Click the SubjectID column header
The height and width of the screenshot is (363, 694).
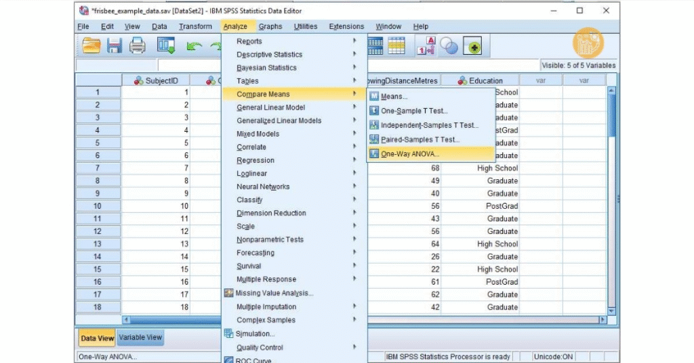point(156,80)
